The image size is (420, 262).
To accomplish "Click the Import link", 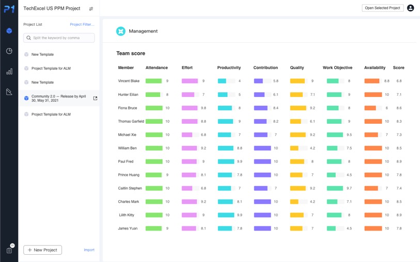I will (x=89, y=250).
